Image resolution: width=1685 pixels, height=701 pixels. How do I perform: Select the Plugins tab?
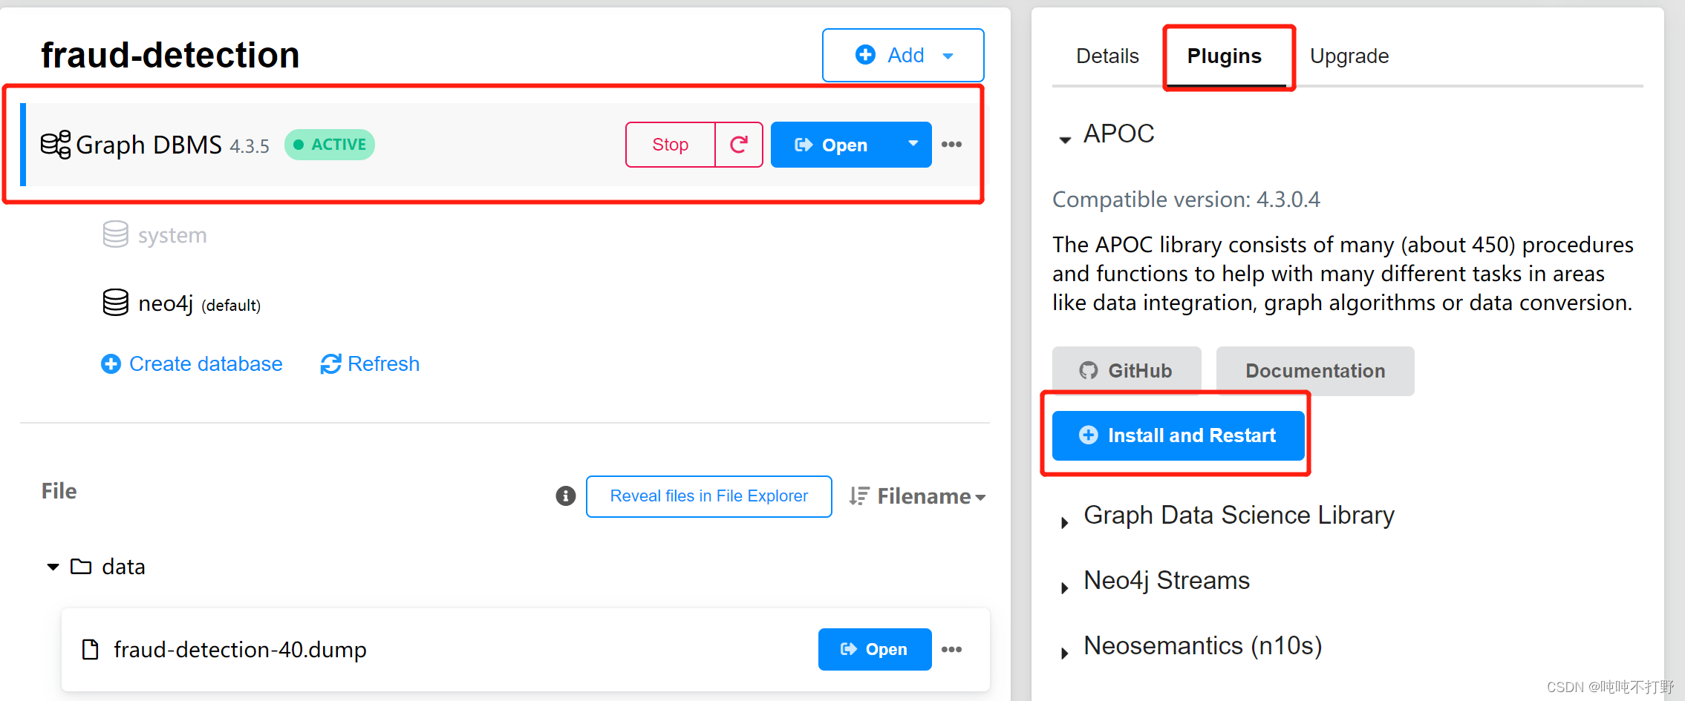[x=1225, y=56]
